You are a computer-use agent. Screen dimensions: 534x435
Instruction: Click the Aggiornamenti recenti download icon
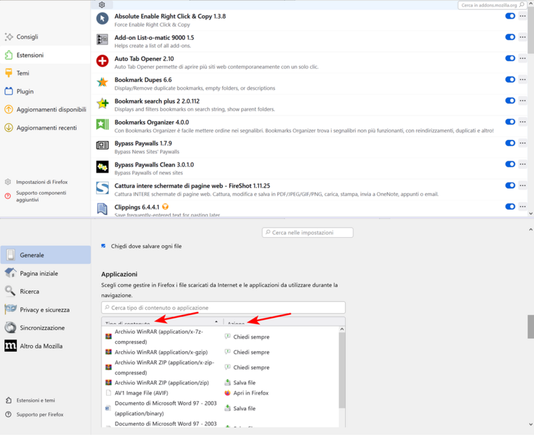9,128
